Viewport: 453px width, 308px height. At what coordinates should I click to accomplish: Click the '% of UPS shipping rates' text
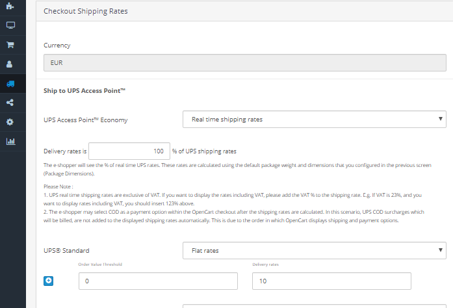[x=204, y=151]
